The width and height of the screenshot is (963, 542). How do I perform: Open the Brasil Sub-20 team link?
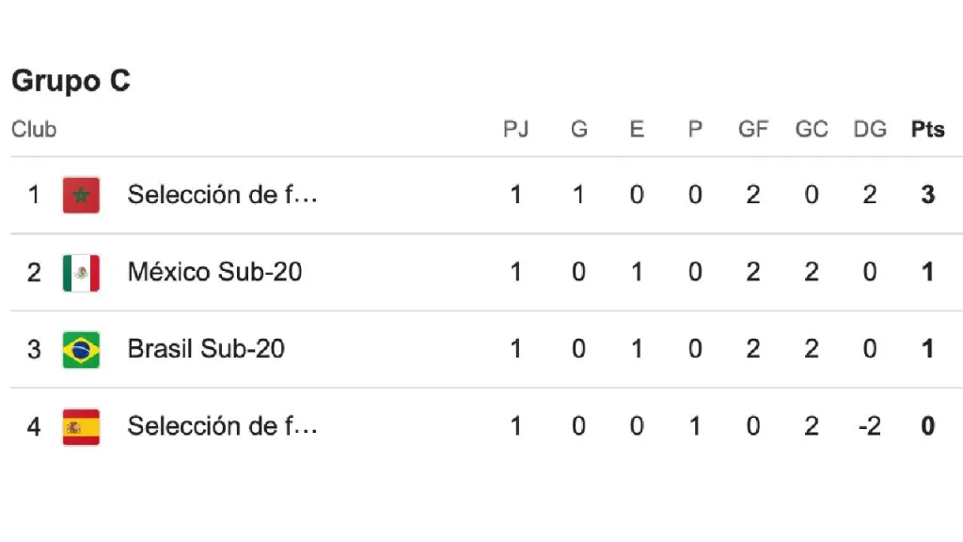coord(206,350)
